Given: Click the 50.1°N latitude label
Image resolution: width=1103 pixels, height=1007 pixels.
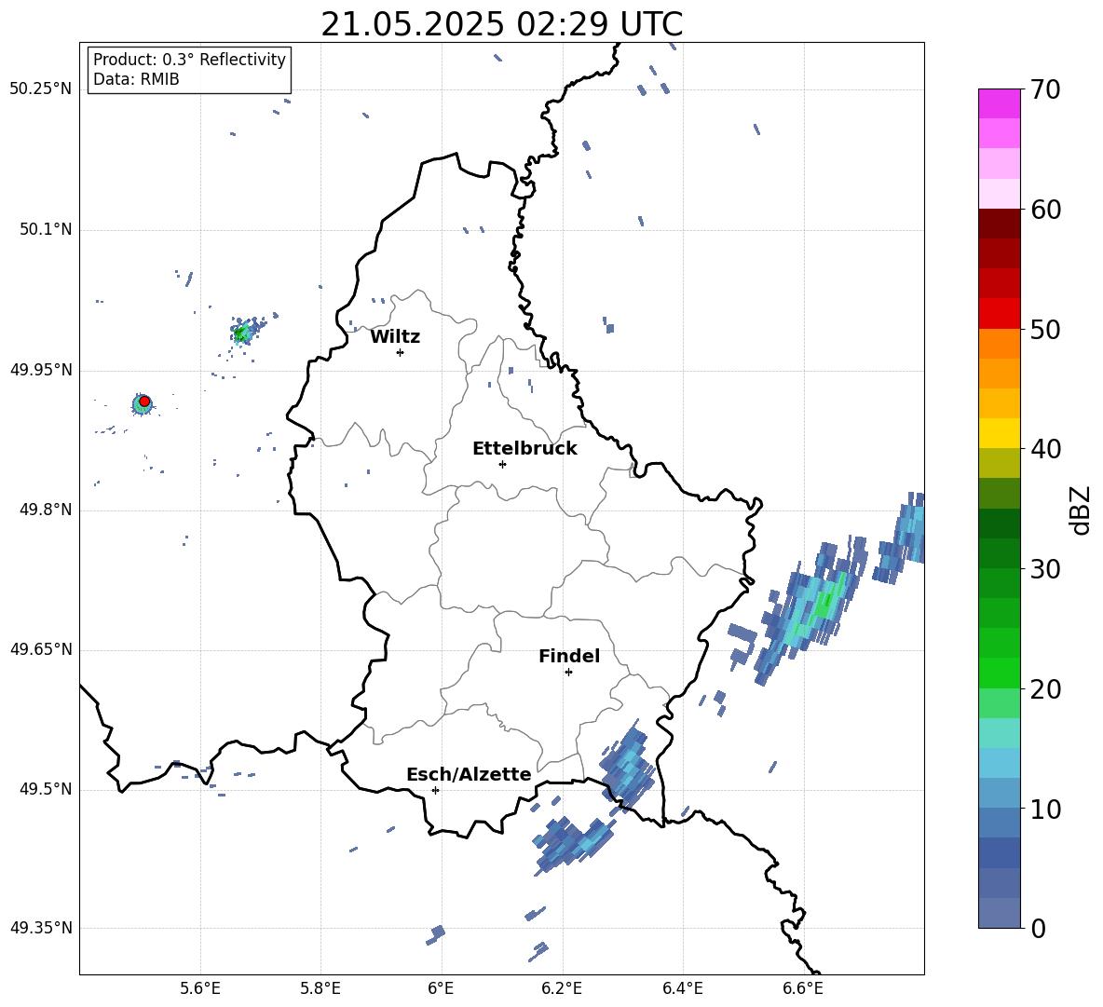Looking at the screenshot, I should pos(45,230).
